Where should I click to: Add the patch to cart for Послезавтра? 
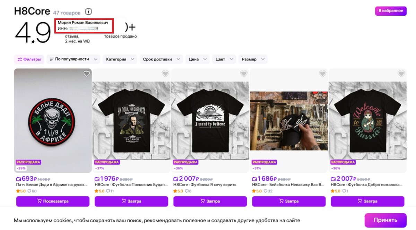tap(53, 202)
